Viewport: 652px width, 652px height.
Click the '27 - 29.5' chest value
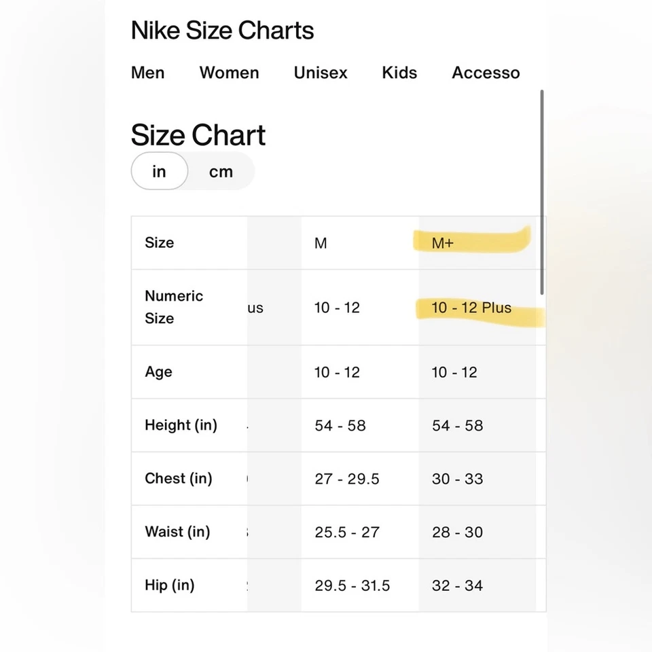point(347,479)
